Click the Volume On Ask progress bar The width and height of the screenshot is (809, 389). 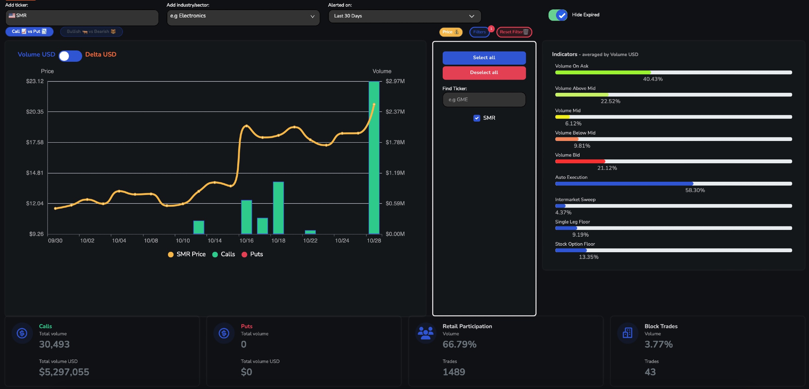click(673, 72)
